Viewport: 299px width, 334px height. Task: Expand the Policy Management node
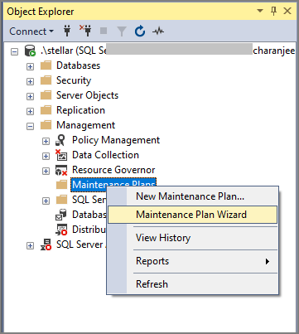pos(46,141)
